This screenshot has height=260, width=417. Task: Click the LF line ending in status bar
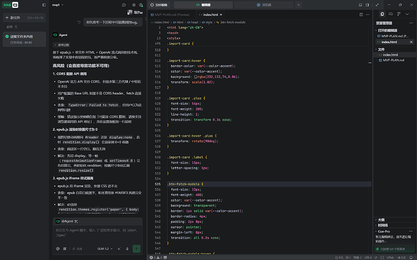click(376, 258)
